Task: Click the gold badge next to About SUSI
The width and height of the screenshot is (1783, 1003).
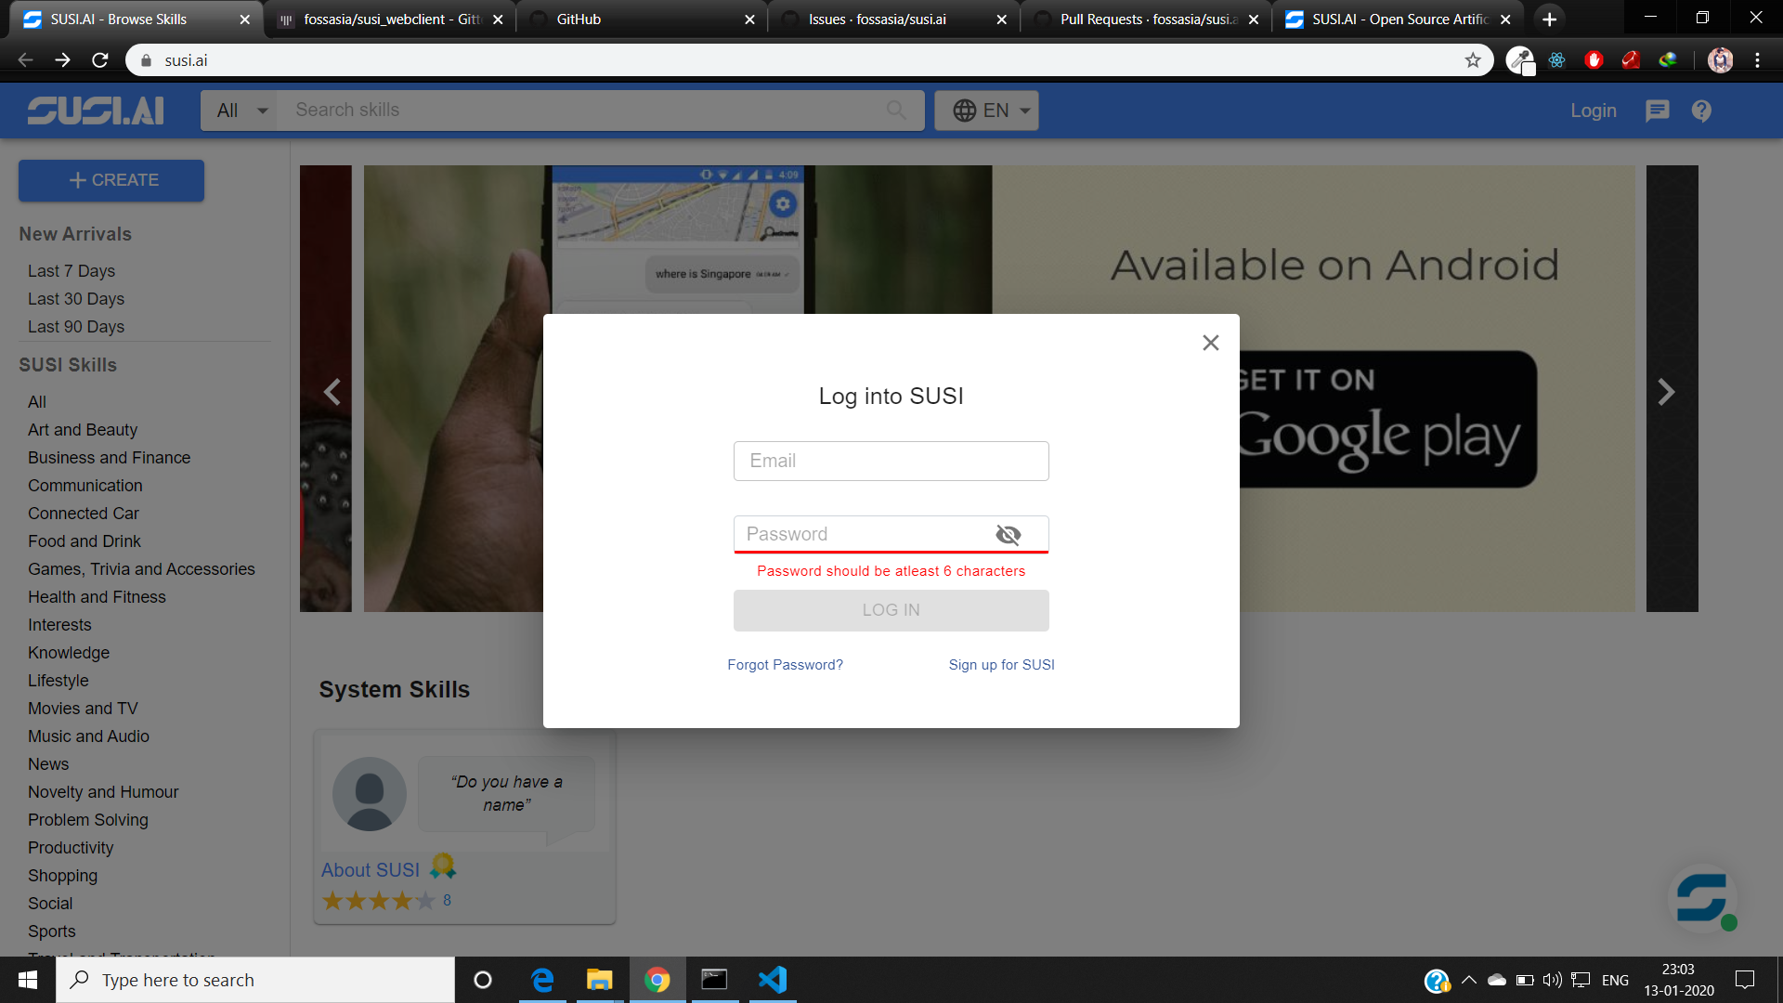Action: tap(442, 866)
